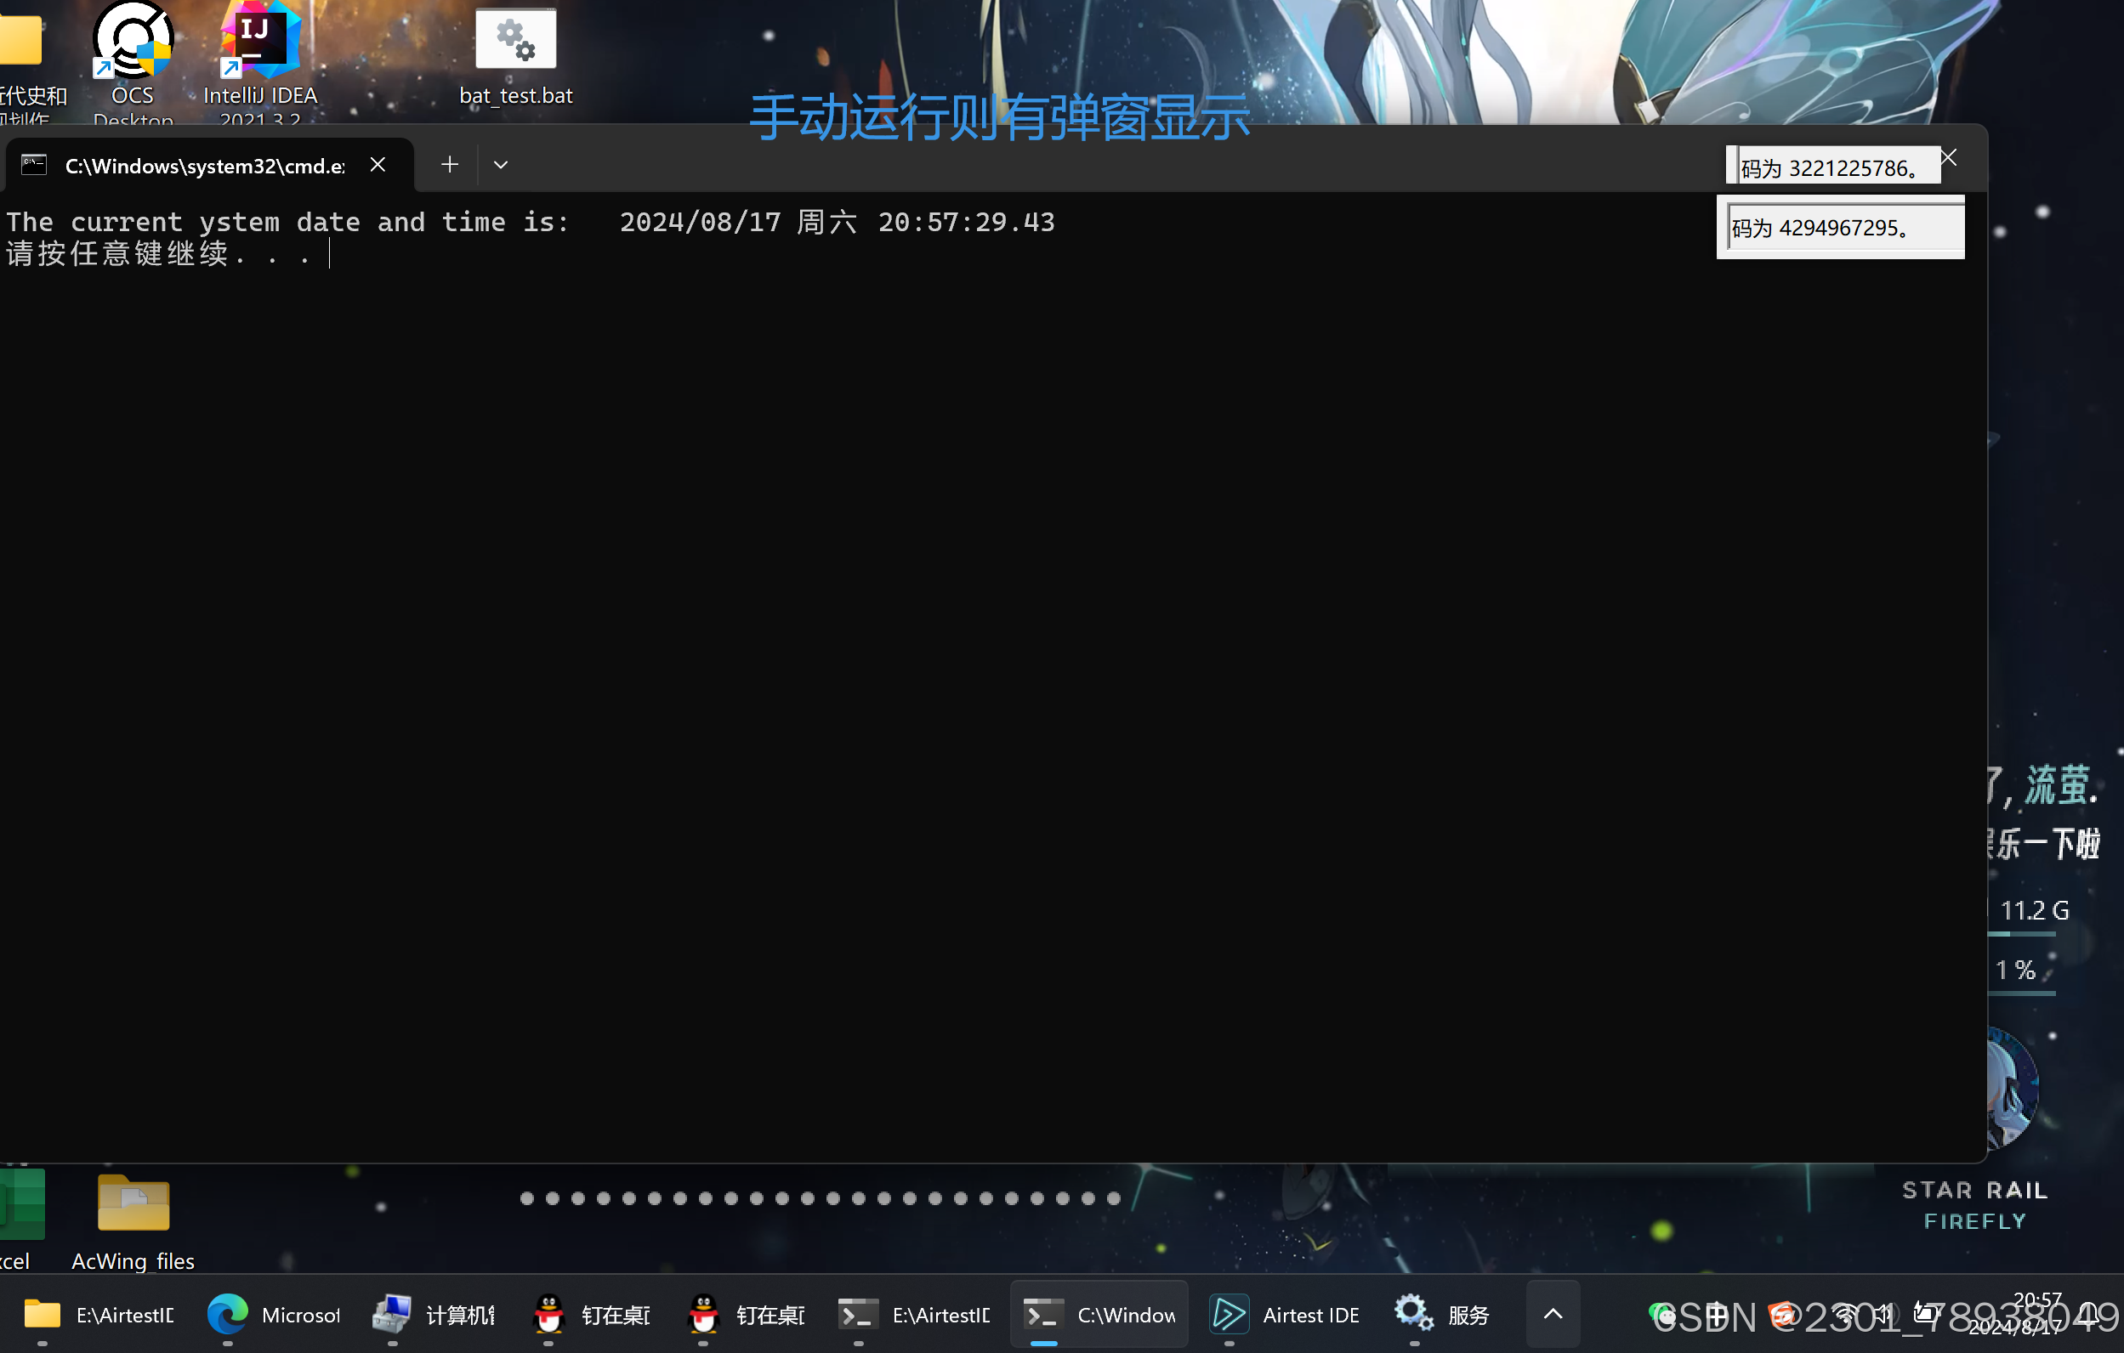Open the first QQ penguin taskbar item
This screenshot has height=1353, width=2124.
coord(591,1314)
